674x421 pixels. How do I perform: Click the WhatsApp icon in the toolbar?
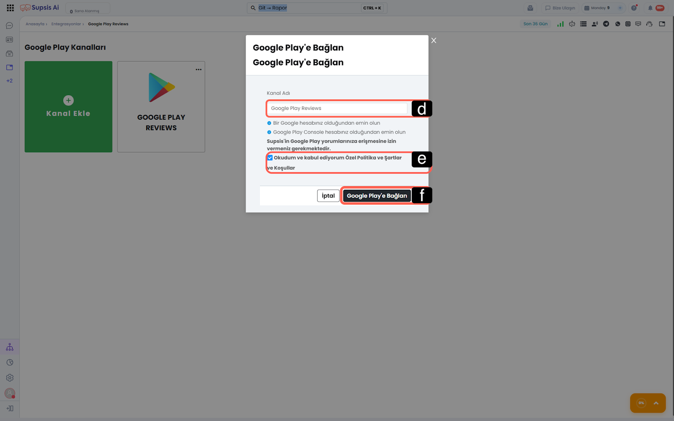click(618, 24)
